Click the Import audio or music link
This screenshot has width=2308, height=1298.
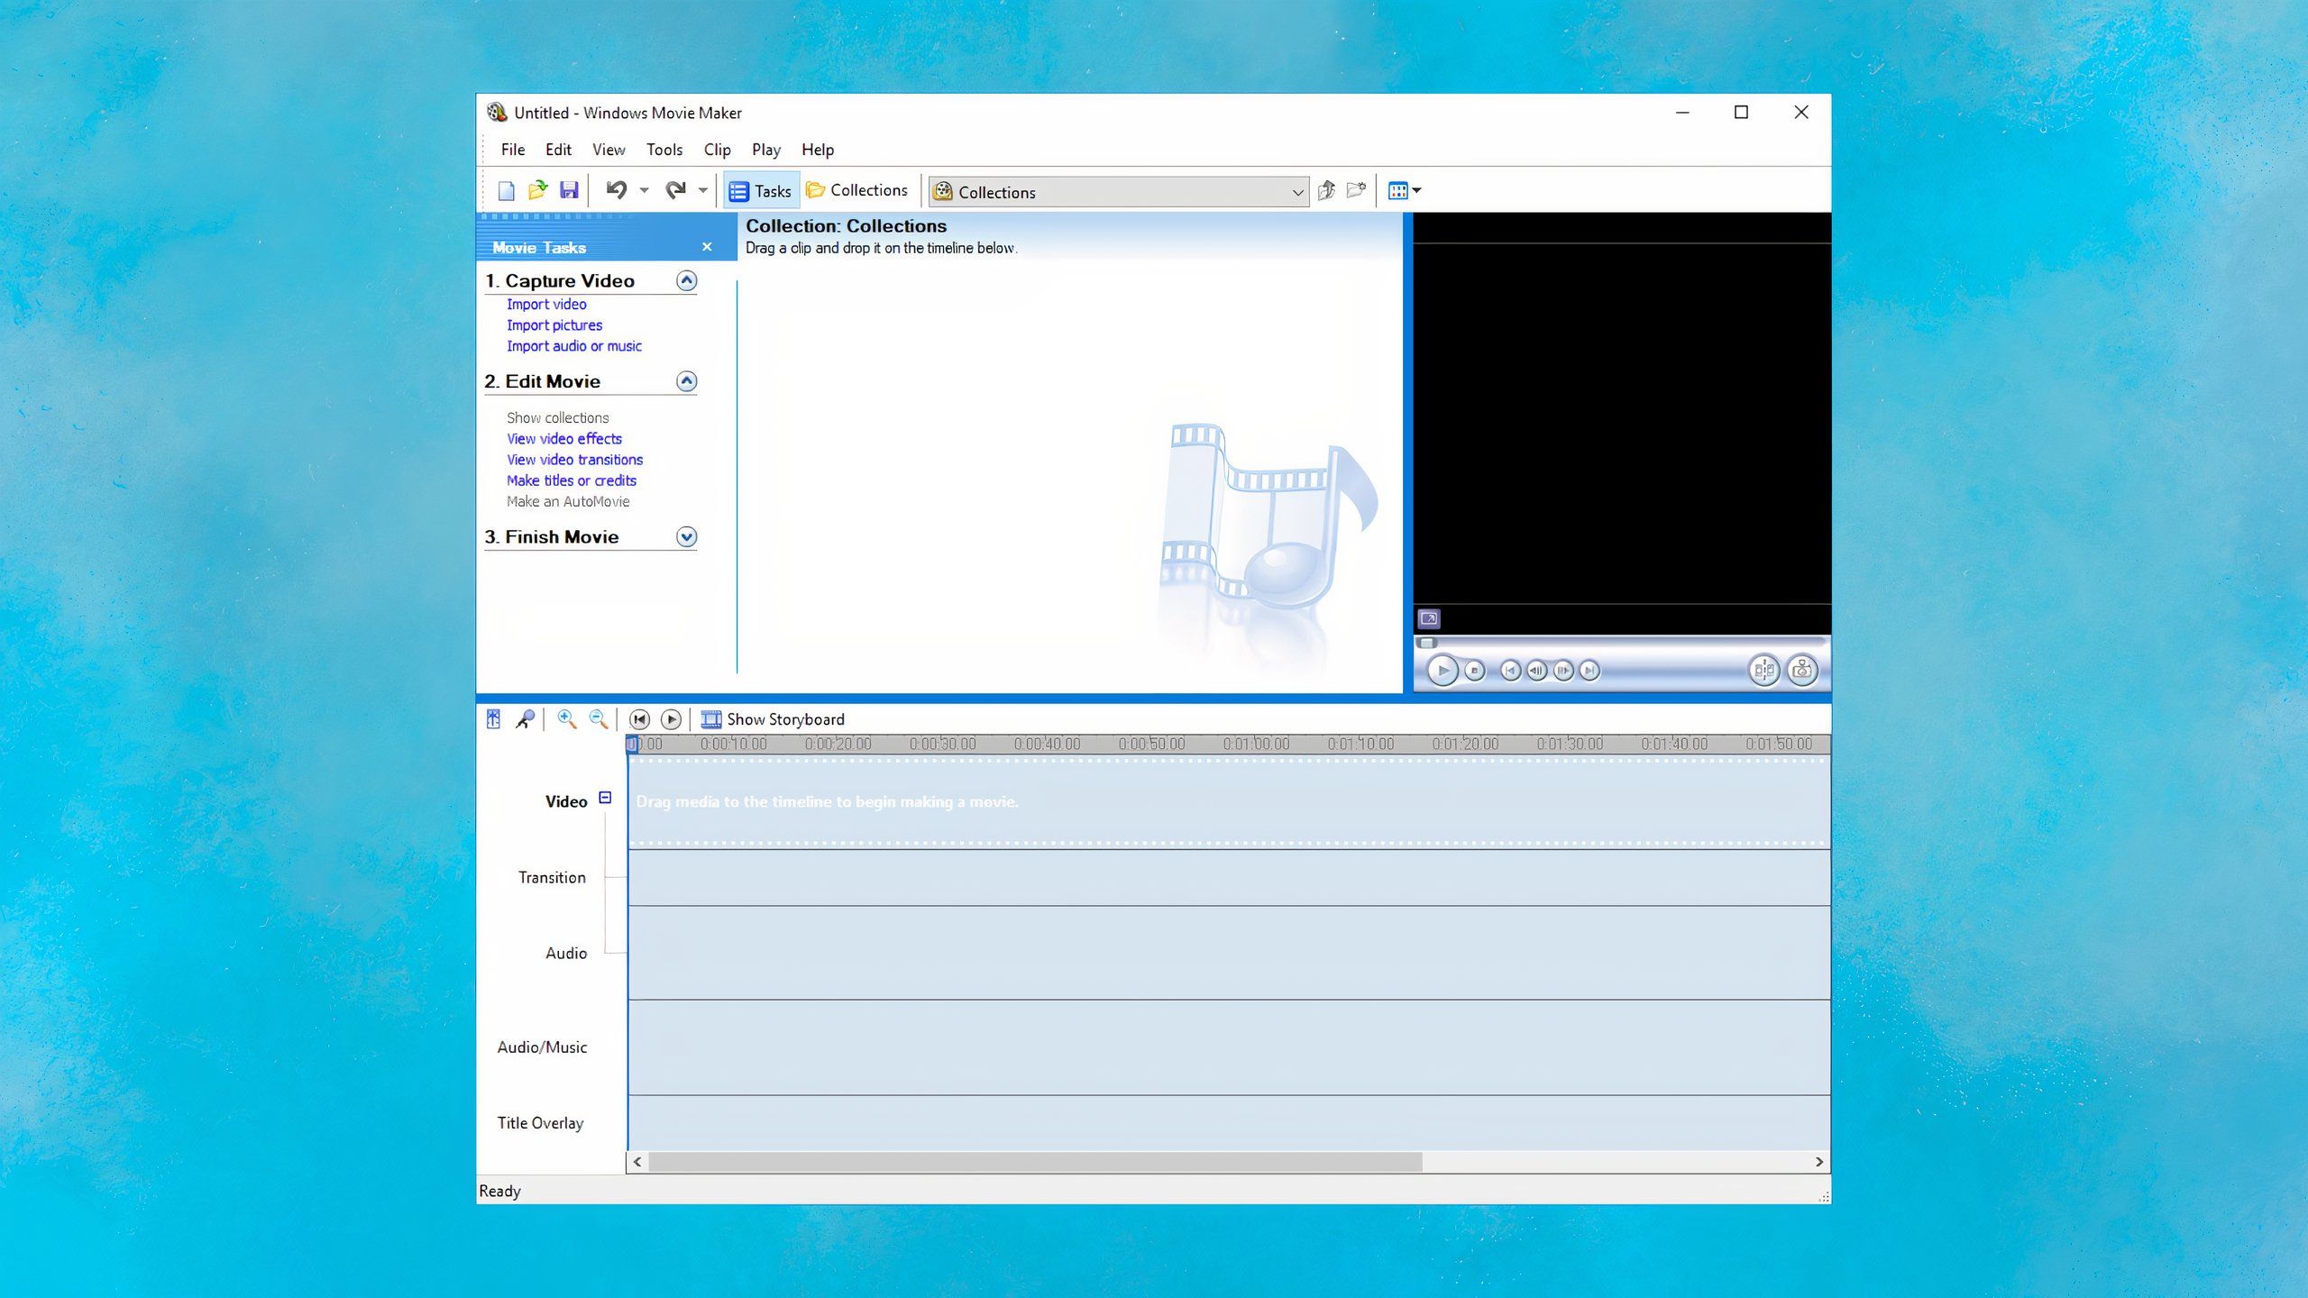(x=574, y=346)
